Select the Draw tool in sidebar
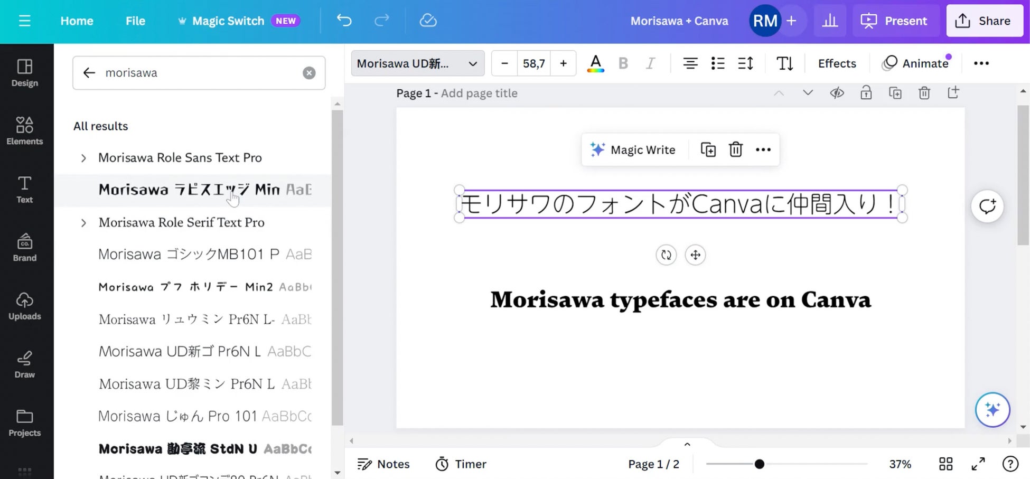1030x479 pixels. 24,364
